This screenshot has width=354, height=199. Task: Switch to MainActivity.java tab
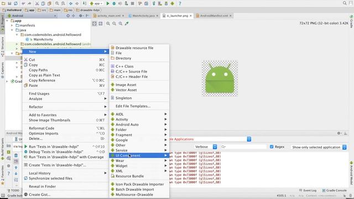(x=143, y=16)
